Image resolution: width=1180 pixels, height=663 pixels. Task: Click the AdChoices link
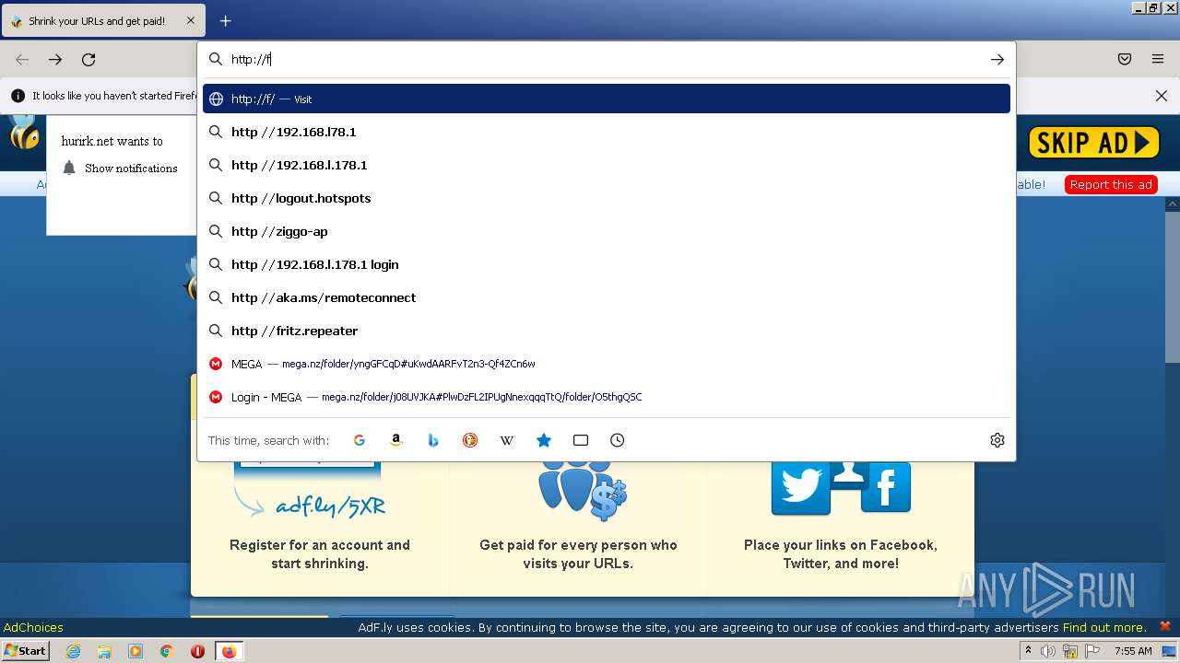[x=33, y=627]
